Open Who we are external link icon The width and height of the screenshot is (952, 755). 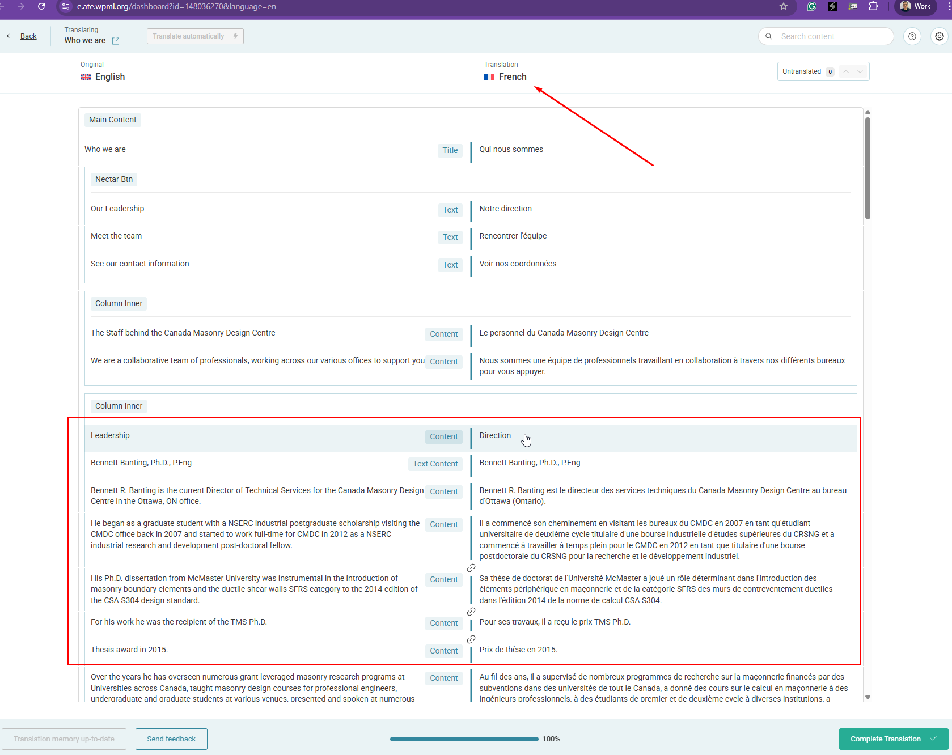pos(116,41)
